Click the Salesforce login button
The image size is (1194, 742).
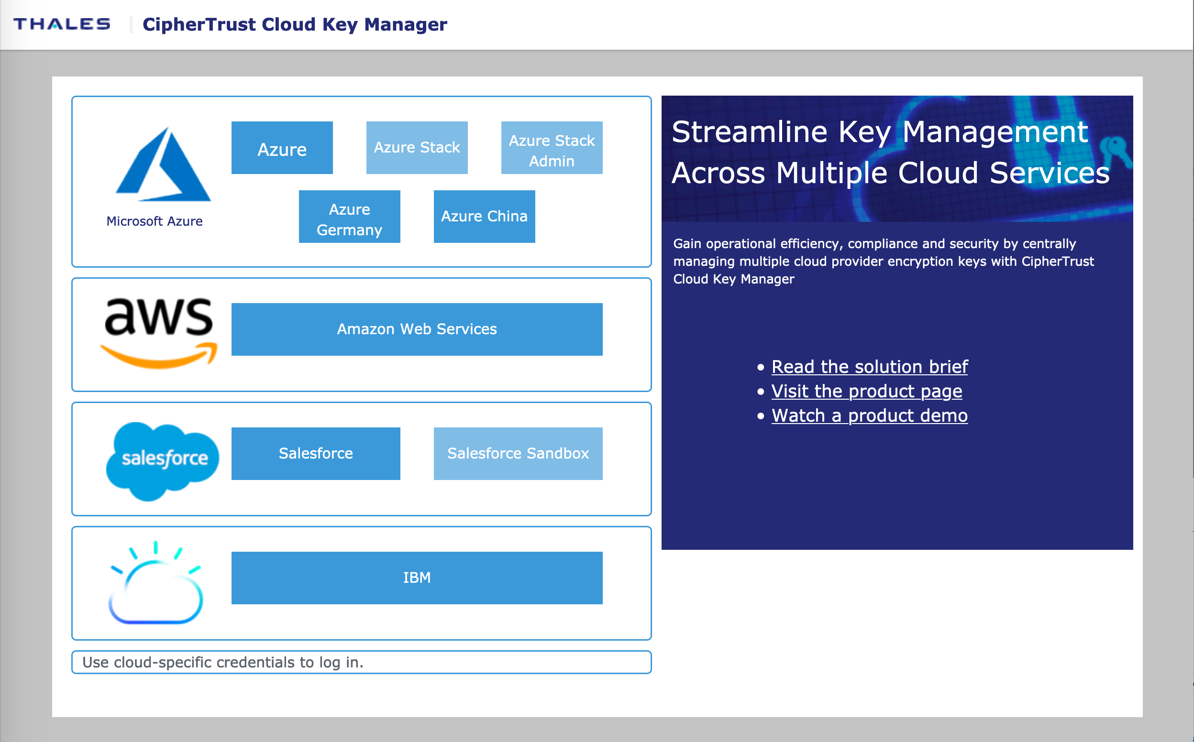(316, 453)
